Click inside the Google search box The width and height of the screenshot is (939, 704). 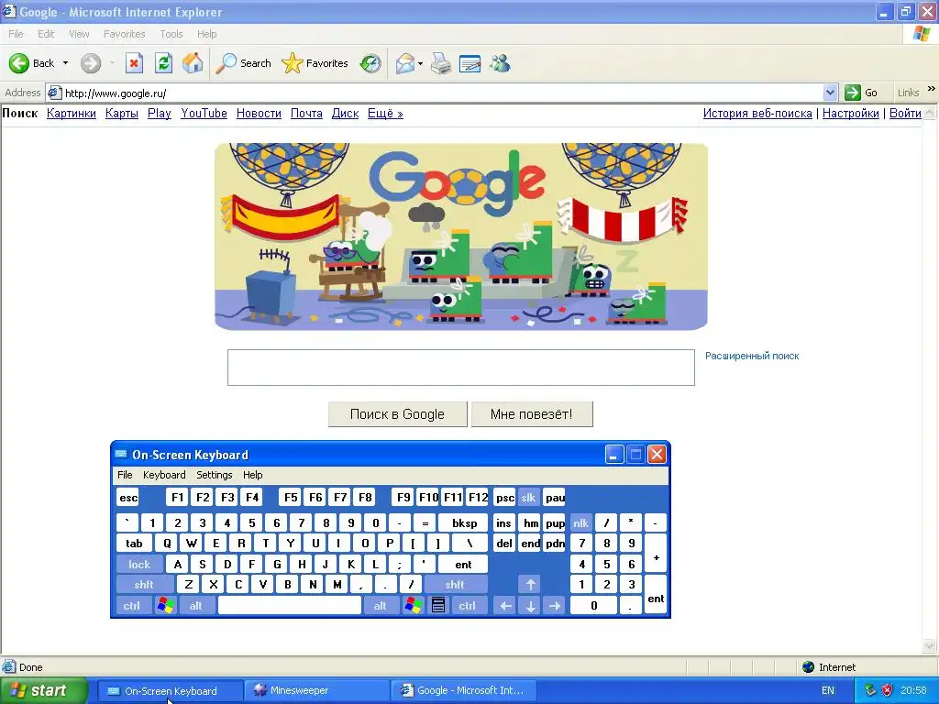click(x=461, y=368)
